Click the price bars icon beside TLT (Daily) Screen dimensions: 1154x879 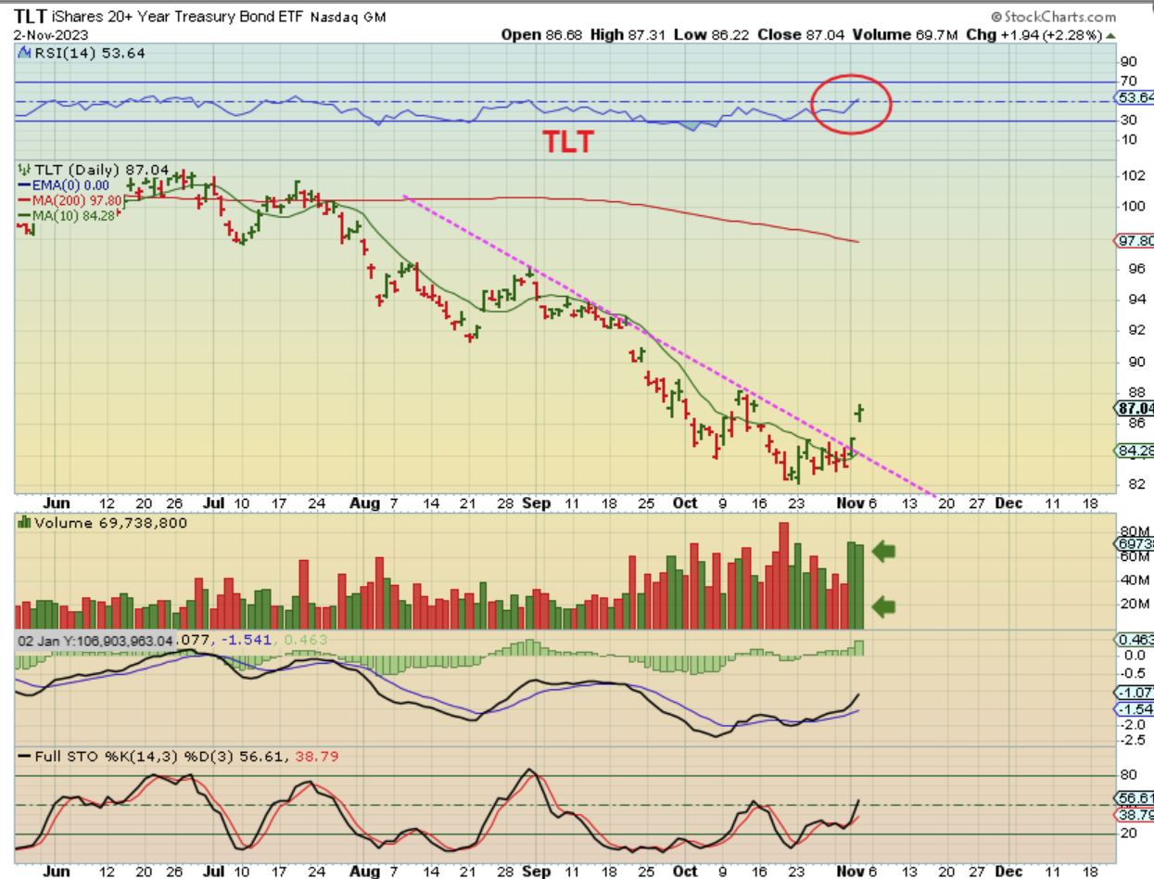23,171
